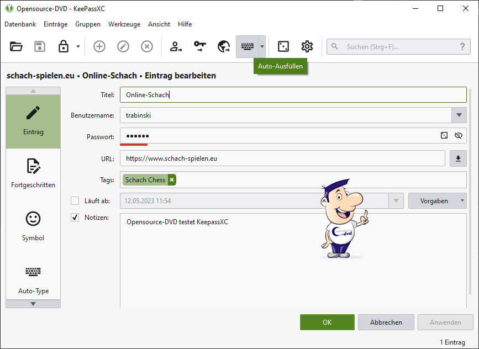Click the lock database icon
Screen dimensions: 479x349
pos(64,47)
